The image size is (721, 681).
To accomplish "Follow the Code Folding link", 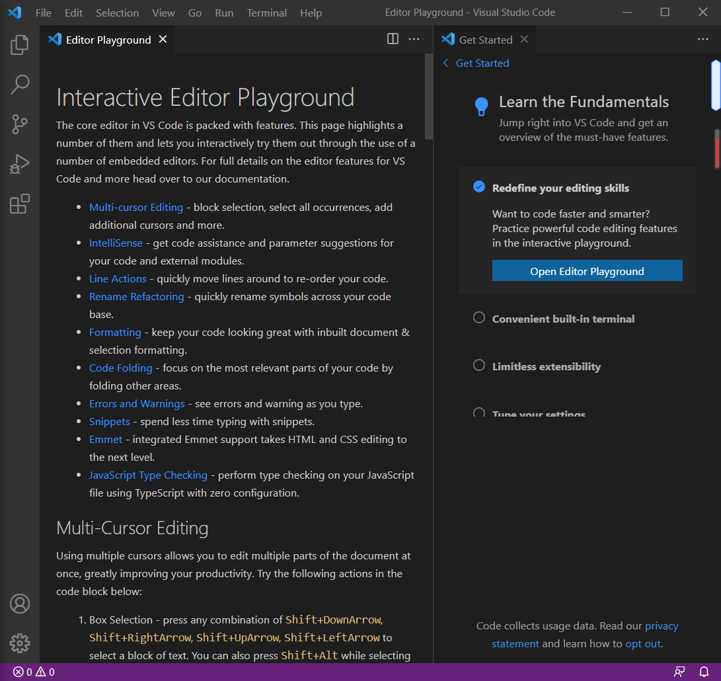I will (120, 368).
